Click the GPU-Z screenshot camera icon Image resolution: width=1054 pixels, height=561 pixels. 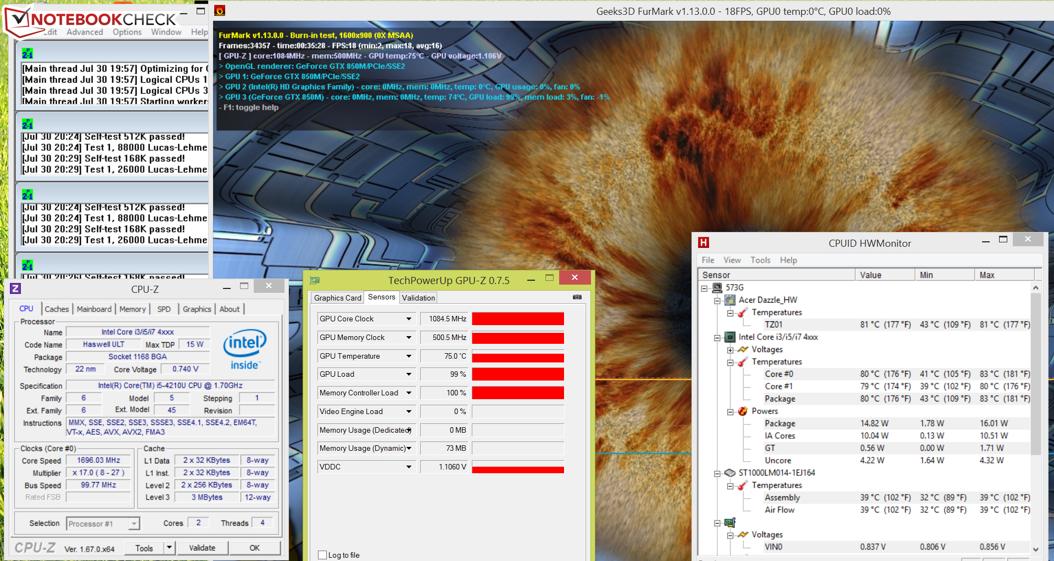[x=577, y=297]
